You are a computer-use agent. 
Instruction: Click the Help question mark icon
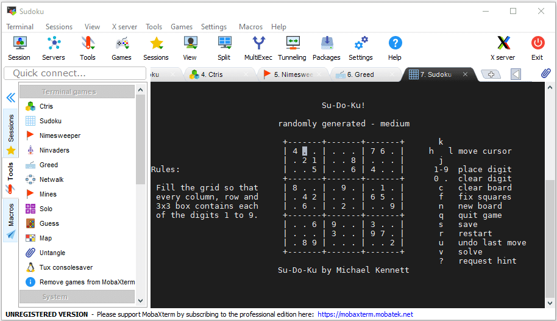(395, 48)
